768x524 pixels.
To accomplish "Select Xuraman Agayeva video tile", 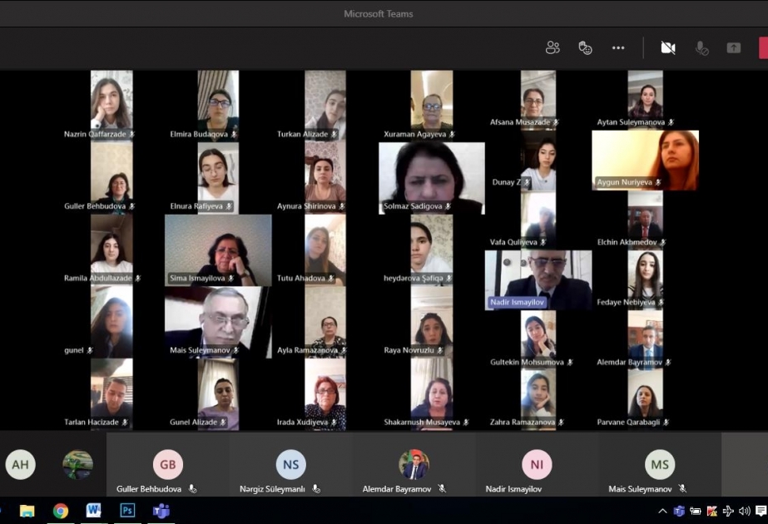I will point(432,106).
